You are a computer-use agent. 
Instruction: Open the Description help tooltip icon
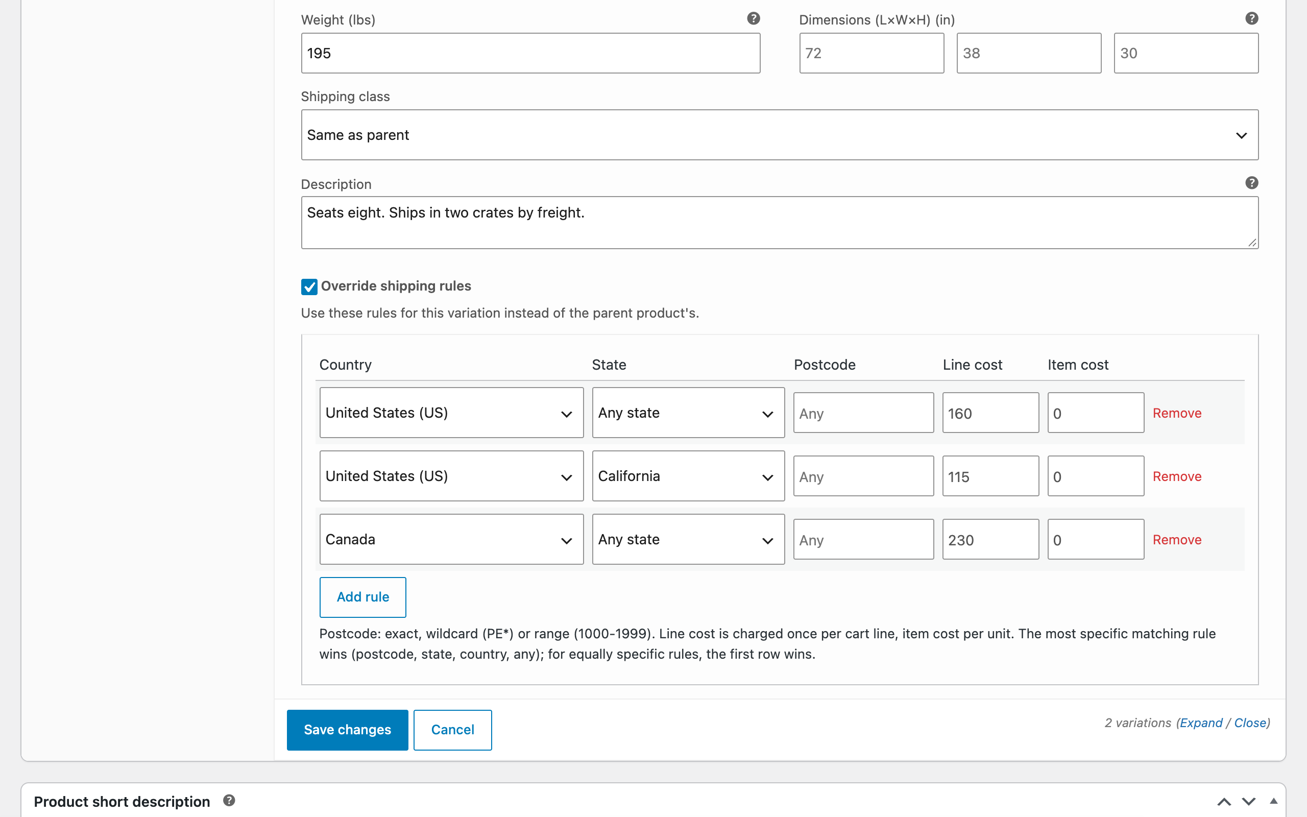(1251, 183)
